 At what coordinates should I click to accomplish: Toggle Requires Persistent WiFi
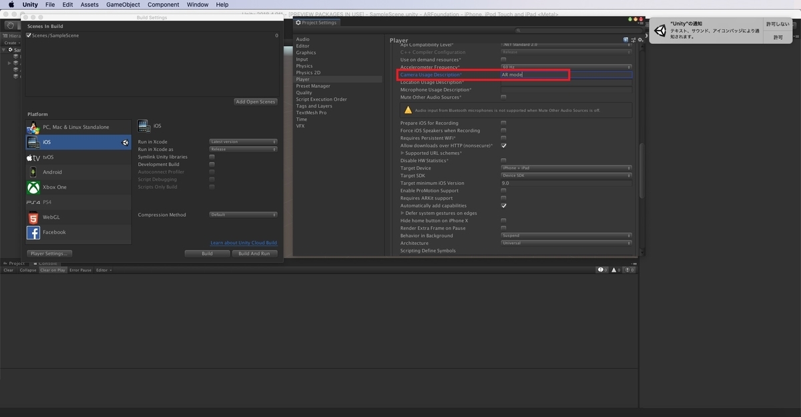pos(503,138)
